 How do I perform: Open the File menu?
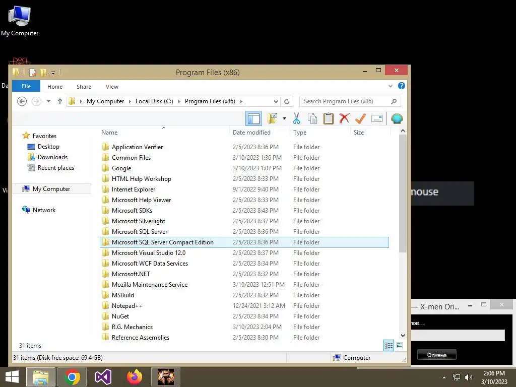point(26,86)
